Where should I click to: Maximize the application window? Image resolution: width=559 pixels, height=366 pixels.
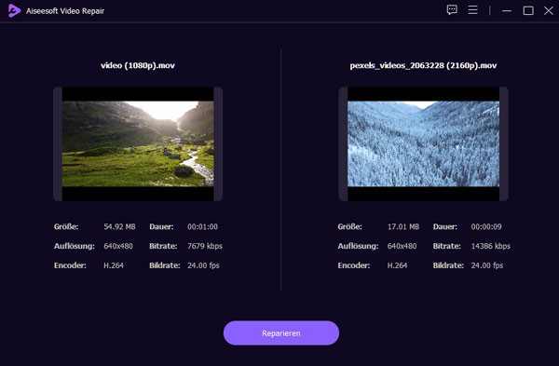point(528,10)
